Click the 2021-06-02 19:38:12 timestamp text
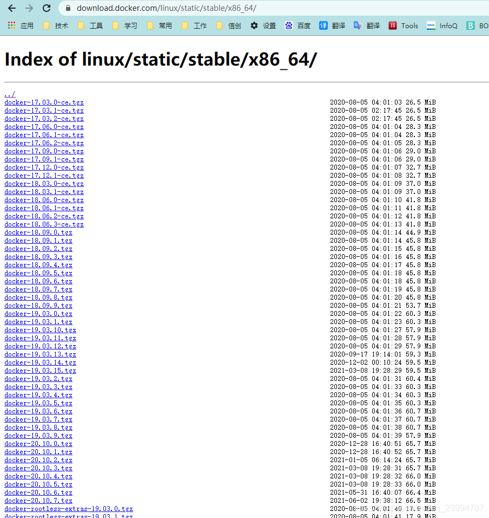The height and width of the screenshot is (518, 489). [366, 501]
